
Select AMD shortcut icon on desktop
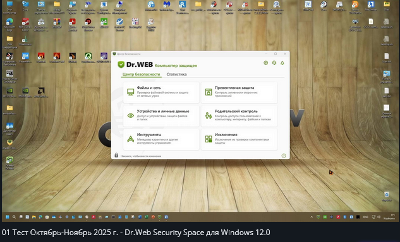coord(41,93)
